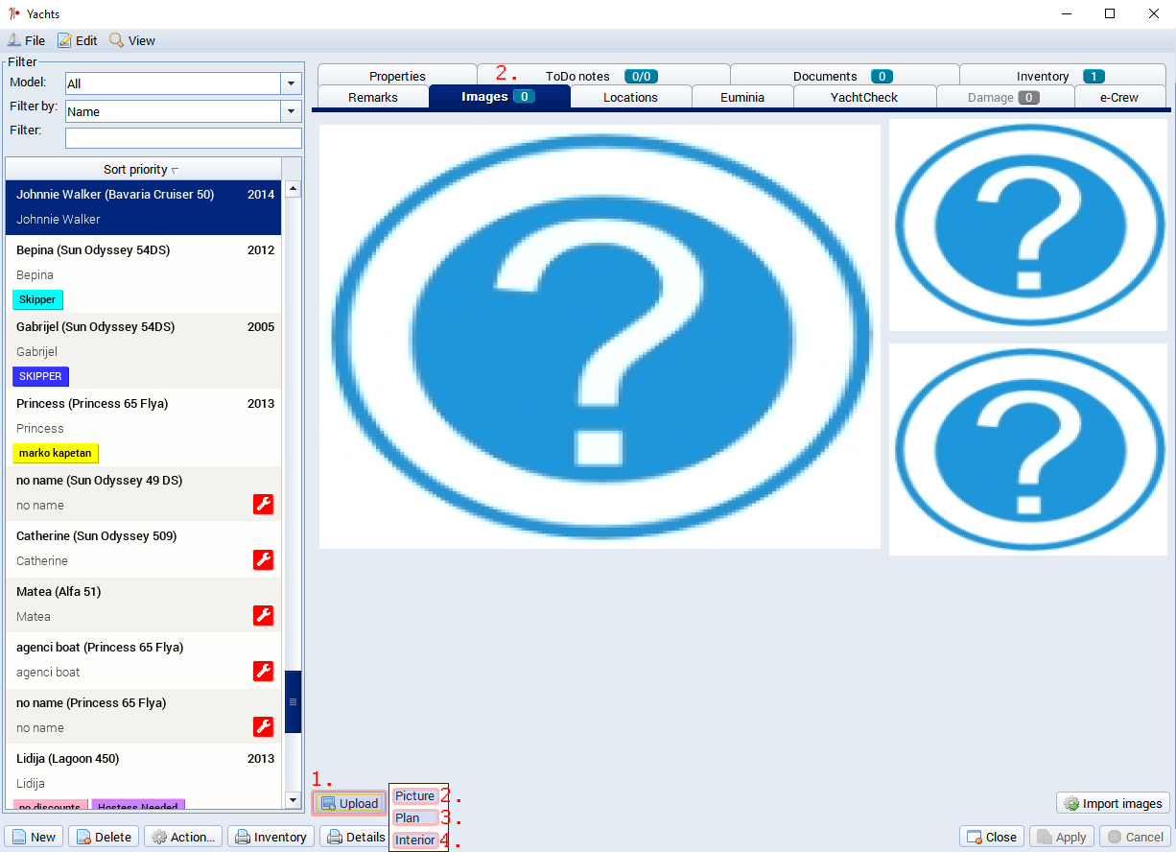This screenshot has height=852, width=1176.
Task: Click wrench icon on Catherine row
Action: coord(264,560)
